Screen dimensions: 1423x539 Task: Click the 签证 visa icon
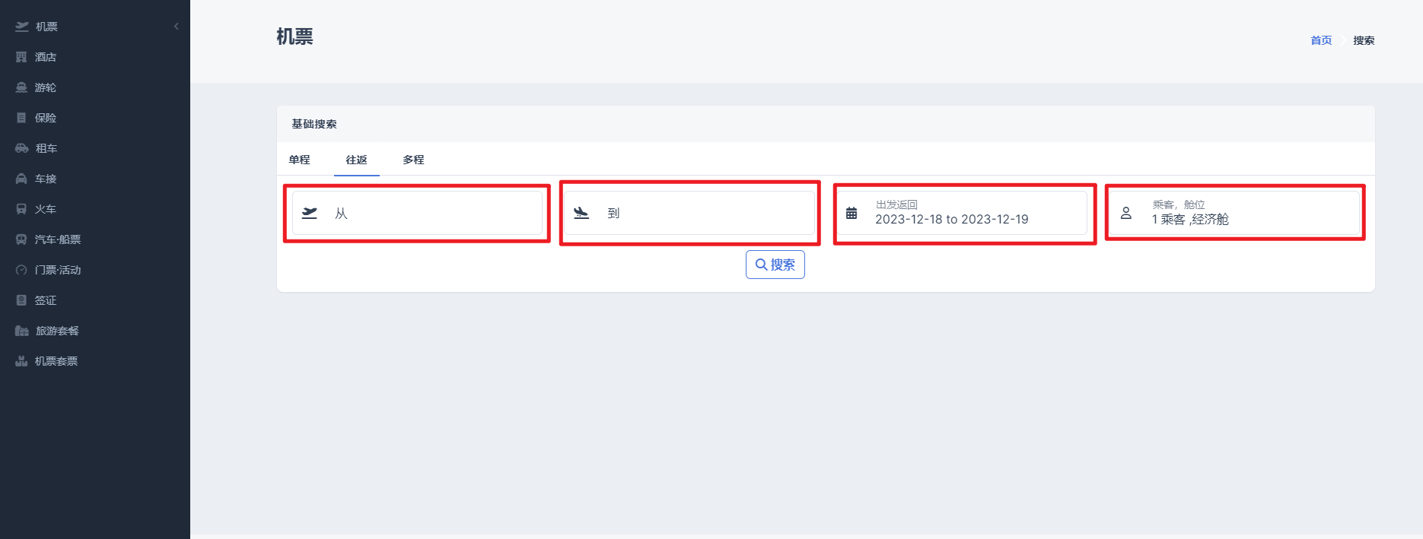[x=21, y=300]
